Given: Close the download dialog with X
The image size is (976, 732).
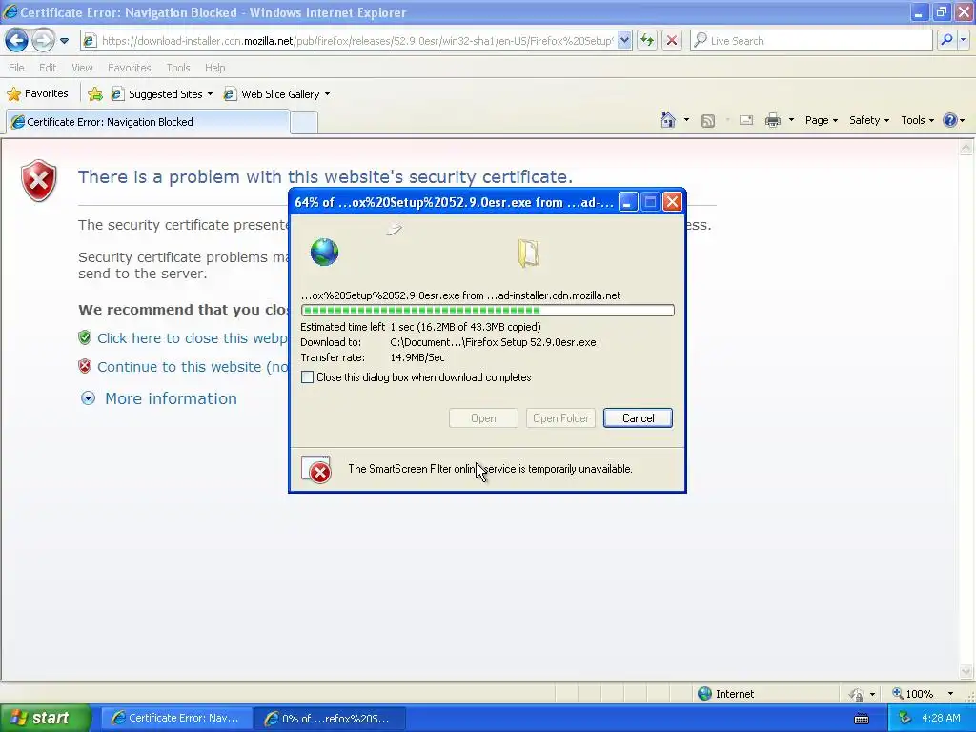Looking at the screenshot, I should (x=672, y=202).
